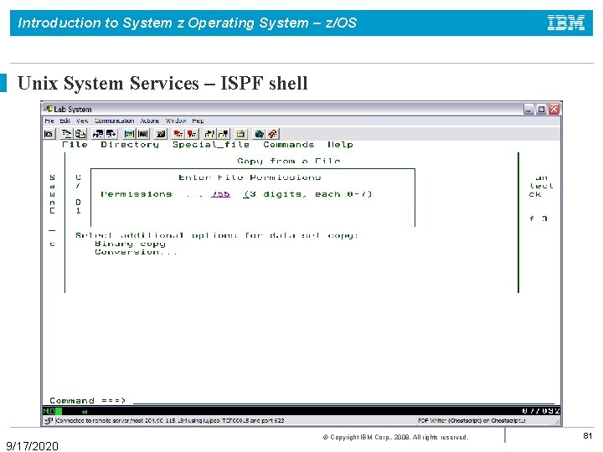
Task: Click the Copy toolbar icon
Action: (x=67, y=134)
